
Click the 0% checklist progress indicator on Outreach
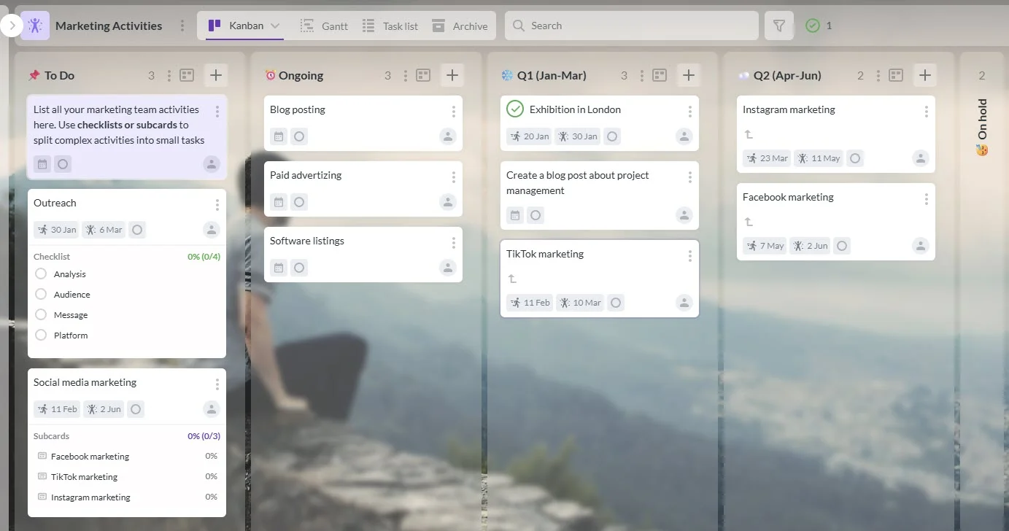[204, 256]
